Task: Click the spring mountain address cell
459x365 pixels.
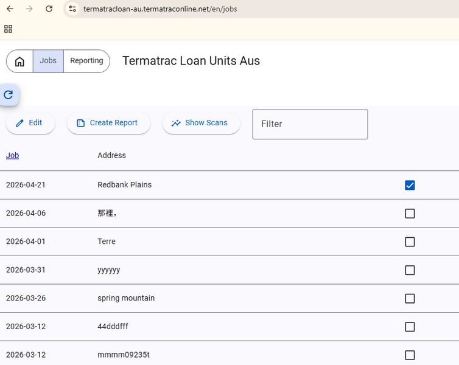Action: click(126, 298)
